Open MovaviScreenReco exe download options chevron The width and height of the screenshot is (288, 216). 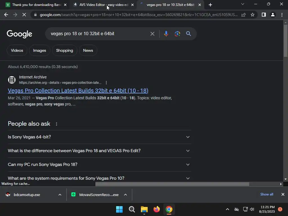point(125,195)
